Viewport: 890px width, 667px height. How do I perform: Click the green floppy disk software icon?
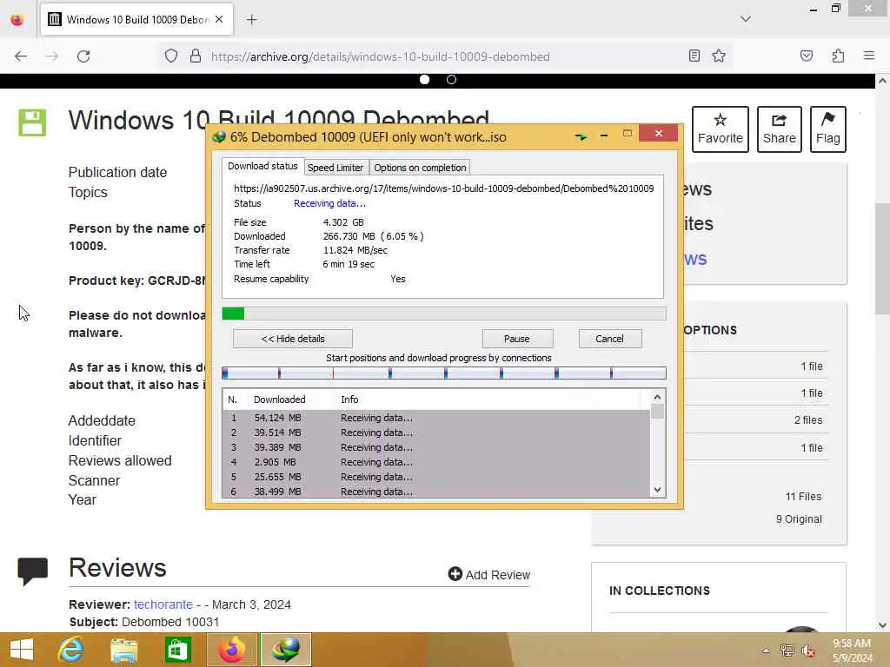pos(32,122)
